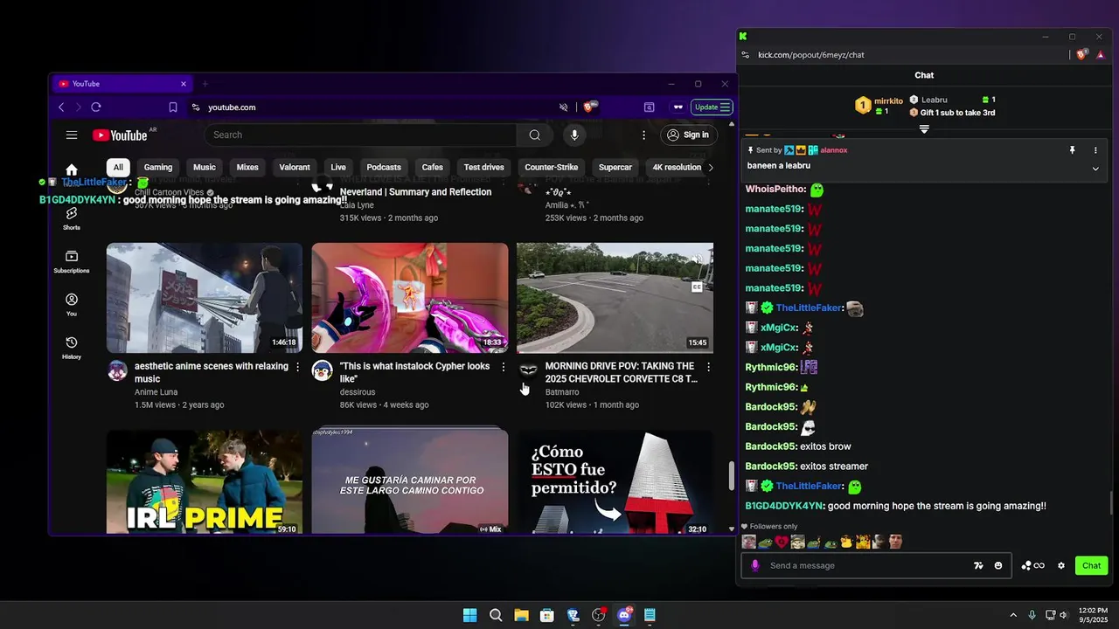Open the Anime Luna channel link
1119x629 pixels.
156,392
